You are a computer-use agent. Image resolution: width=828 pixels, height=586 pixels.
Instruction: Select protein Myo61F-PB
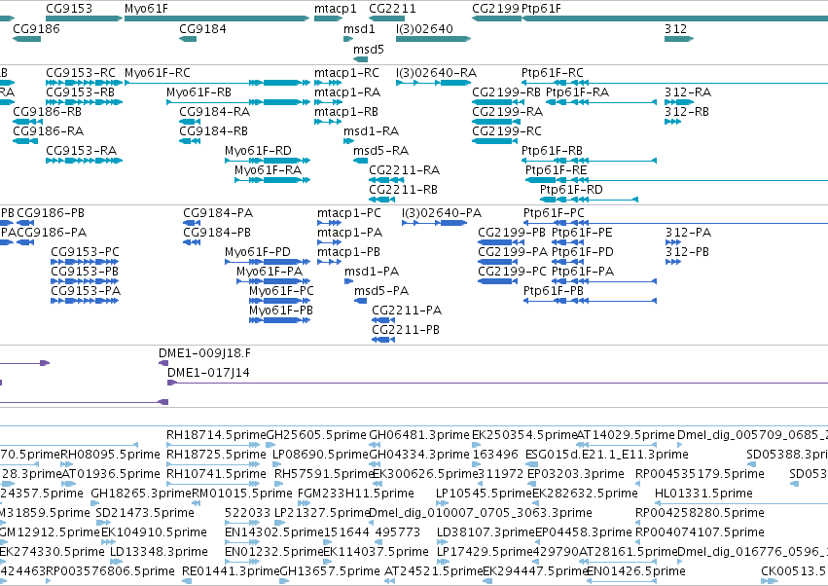[x=280, y=320]
